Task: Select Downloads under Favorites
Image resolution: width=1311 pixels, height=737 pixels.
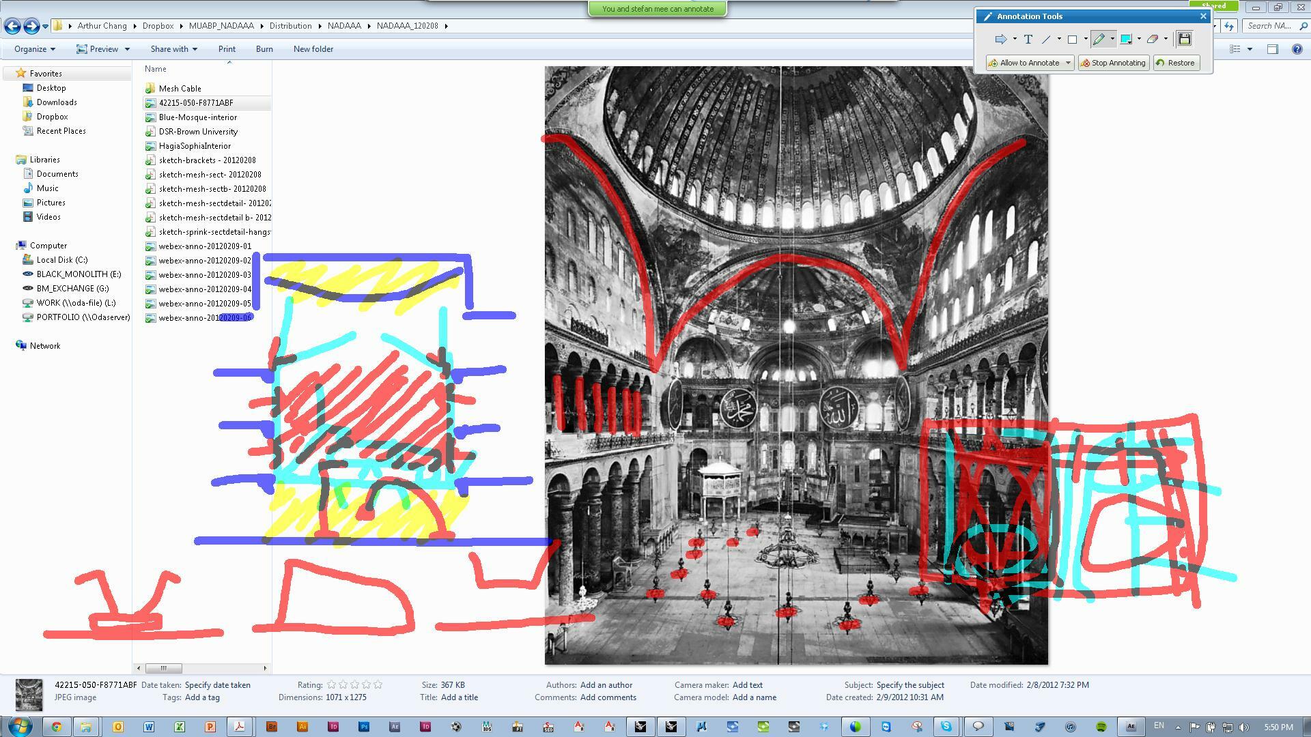Action: 57,102
